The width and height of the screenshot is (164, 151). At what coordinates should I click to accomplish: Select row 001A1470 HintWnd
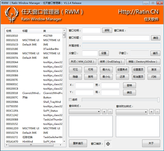pyautogui.click(x=34, y=142)
